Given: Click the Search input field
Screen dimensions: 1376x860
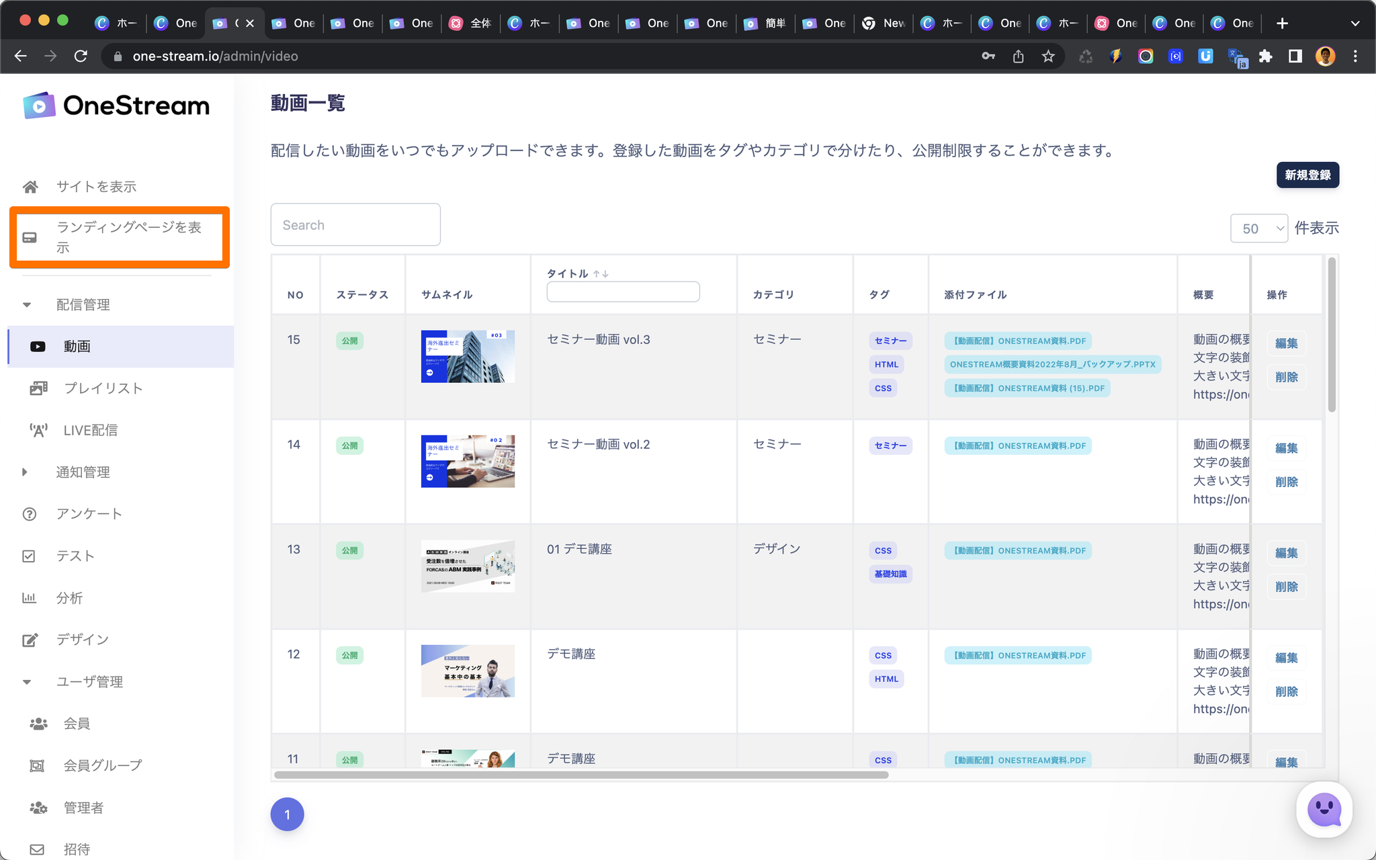Looking at the screenshot, I should pos(355,225).
